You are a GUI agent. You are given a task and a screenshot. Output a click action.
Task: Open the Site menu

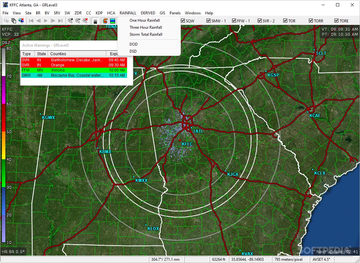click(x=28, y=13)
